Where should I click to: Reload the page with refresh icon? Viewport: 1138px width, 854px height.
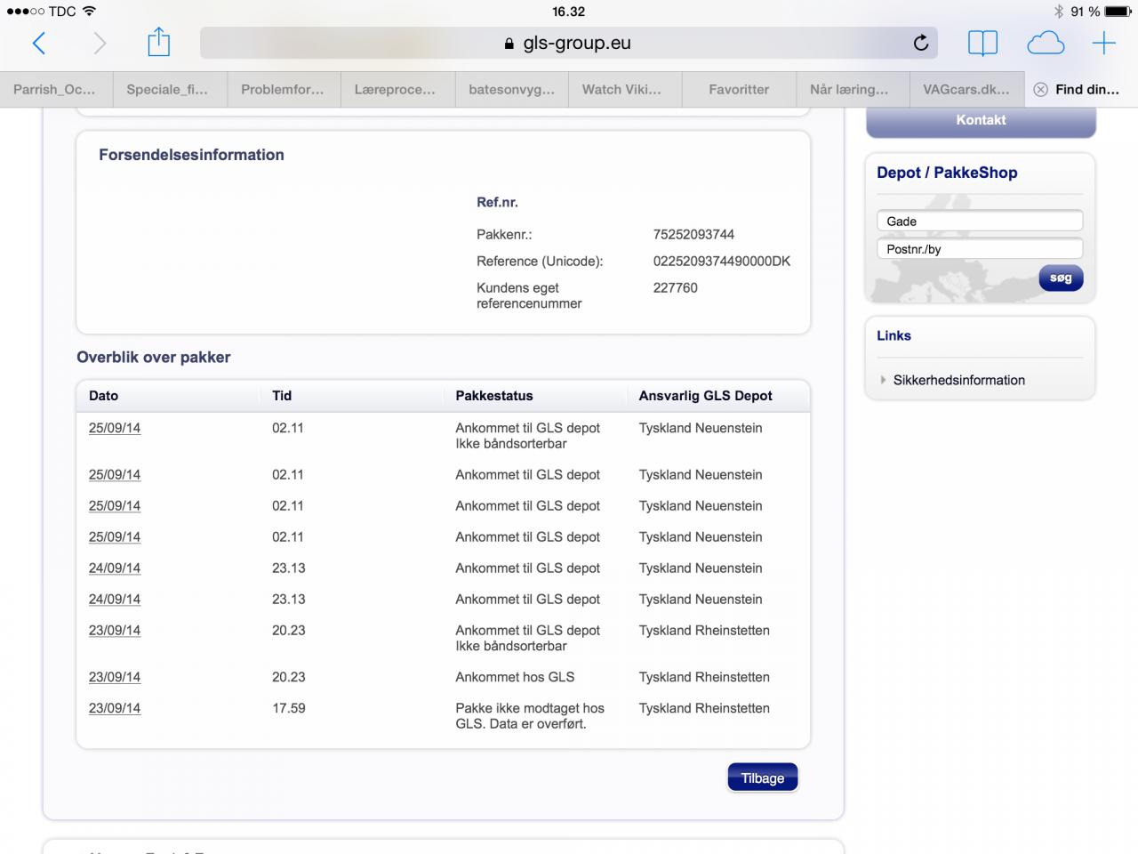(921, 43)
